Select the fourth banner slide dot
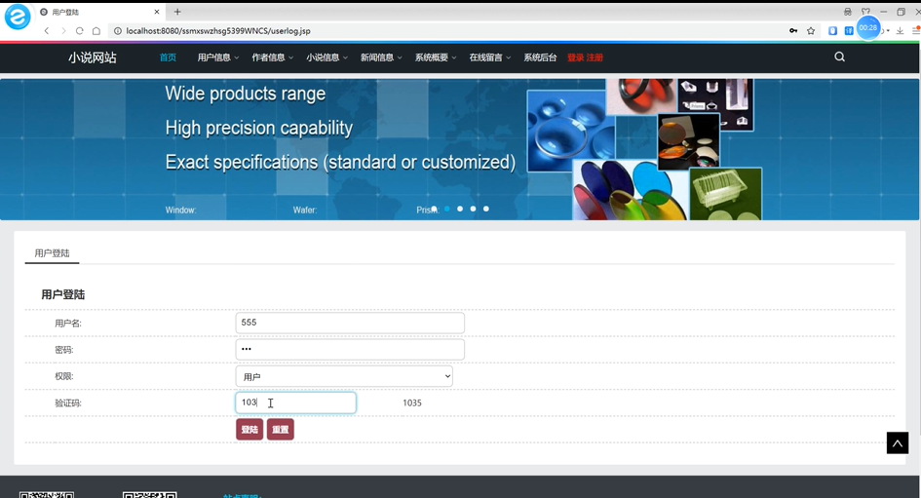The height and width of the screenshot is (498, 921). coord(473,209)
